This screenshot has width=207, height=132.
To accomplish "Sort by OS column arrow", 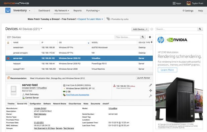I will [x=88, y=43].
